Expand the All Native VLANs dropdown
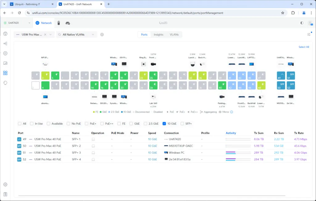The image size is (316, 201). 77,35
